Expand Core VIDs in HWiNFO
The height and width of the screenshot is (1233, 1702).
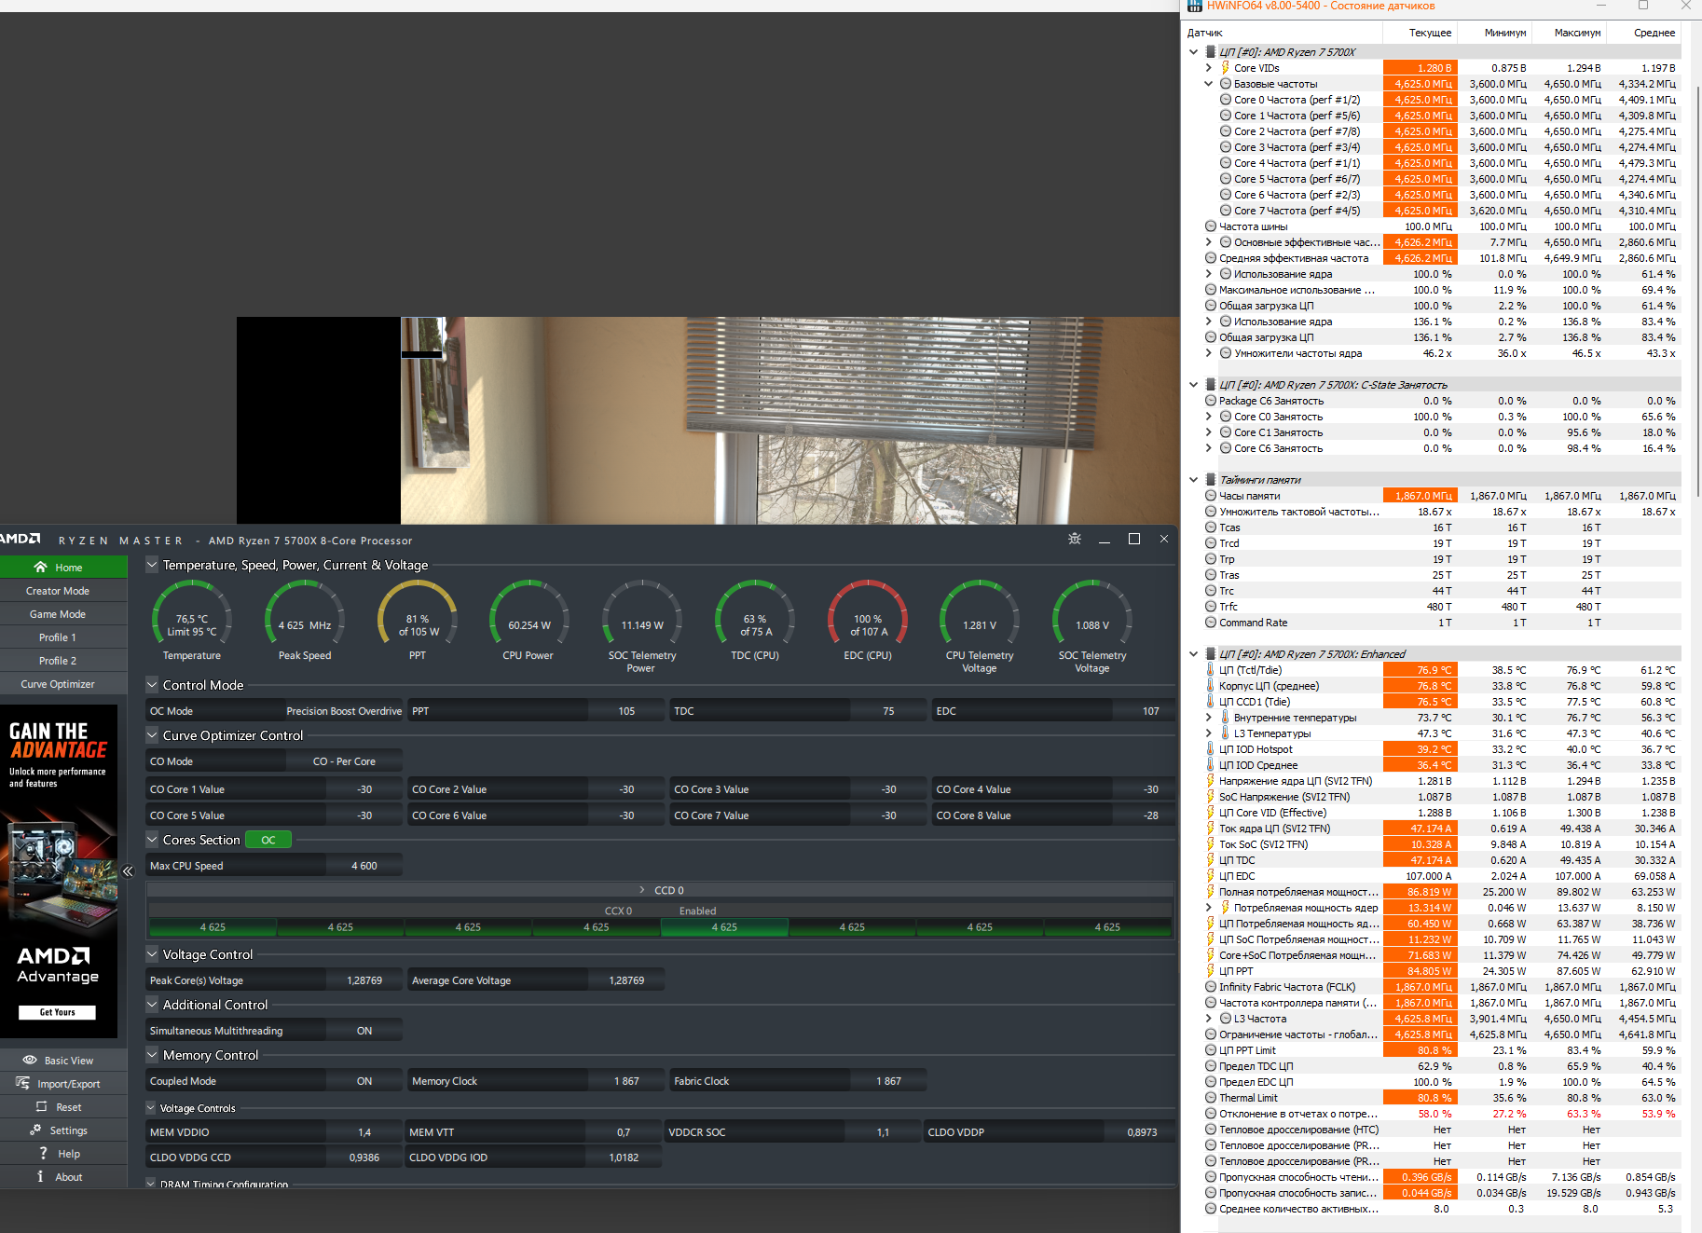[x=1209, y=68]
